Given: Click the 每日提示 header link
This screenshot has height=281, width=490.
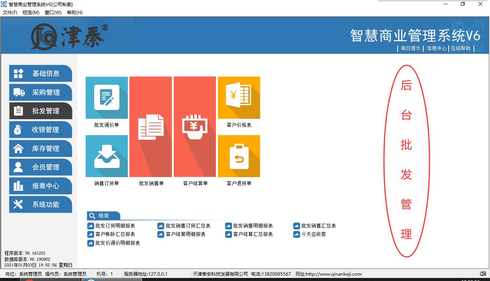Looking at the screenshot, I should (x=410, y=48).
